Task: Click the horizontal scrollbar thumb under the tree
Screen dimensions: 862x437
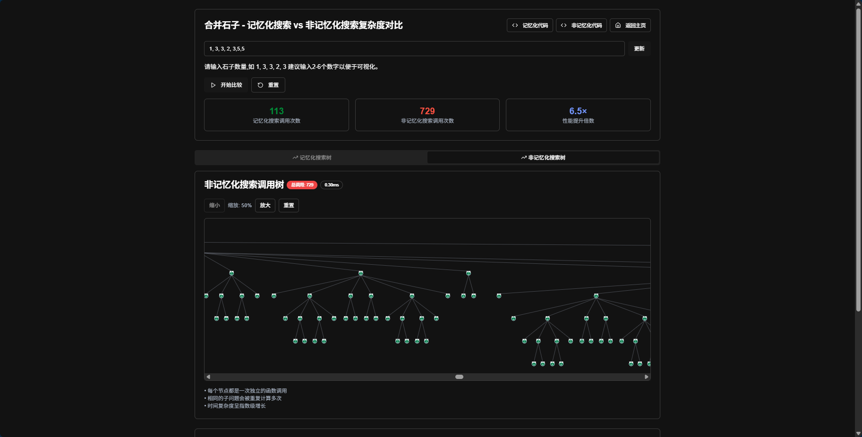Action: [x=459, y=377]
